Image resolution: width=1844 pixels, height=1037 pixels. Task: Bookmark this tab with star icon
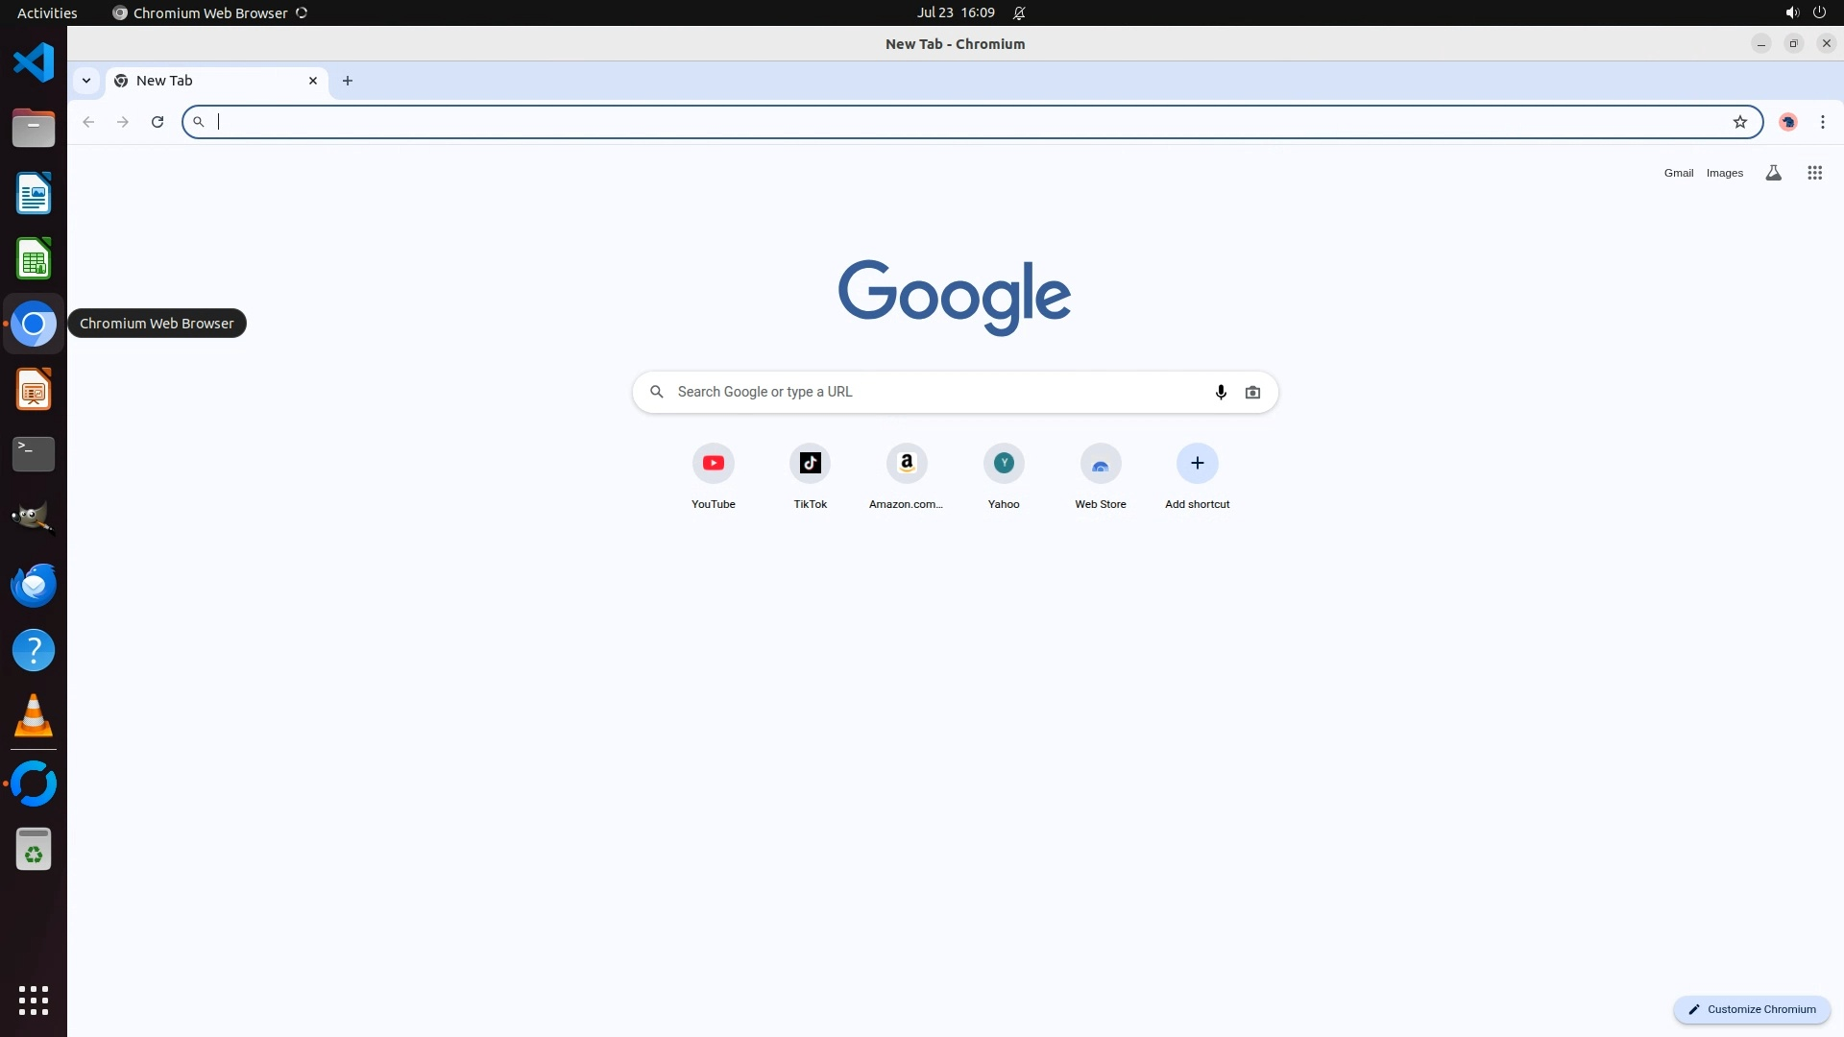click(1739, 122)
